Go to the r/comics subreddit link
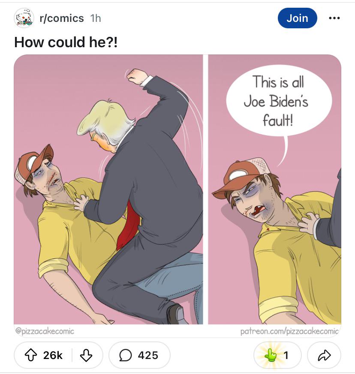 click(62, 18)
